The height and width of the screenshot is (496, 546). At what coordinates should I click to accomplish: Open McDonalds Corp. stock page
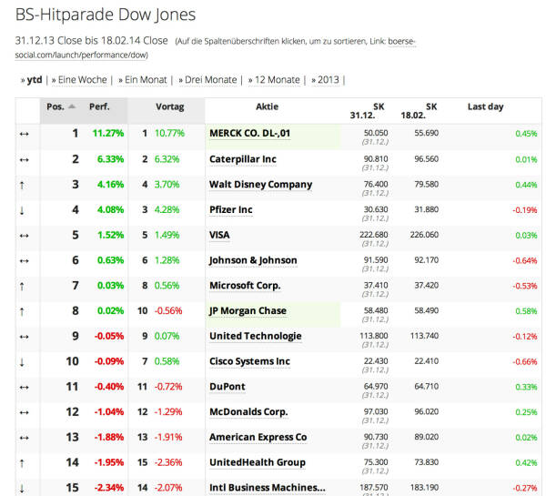pyautogui.click(x=248, y=412)
